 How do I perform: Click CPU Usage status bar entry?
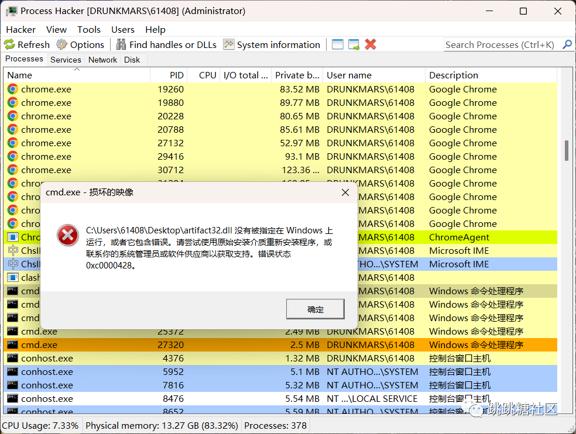click(x=40, y=426)
